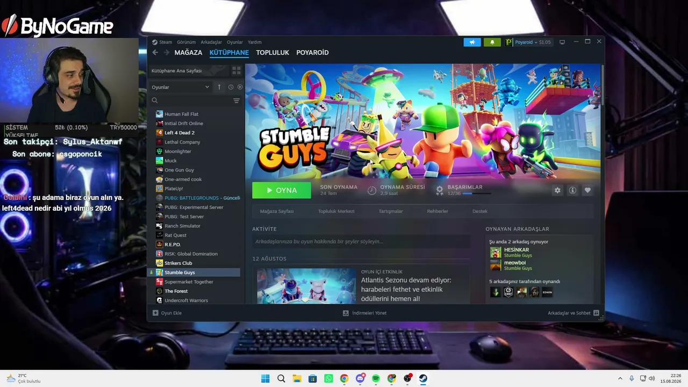Click the Steam icon in the taskbar
688x387 pixels.
(423, 378)
